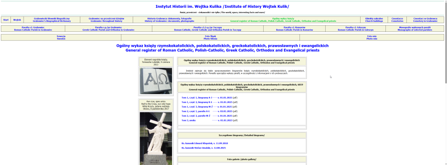The image size is (447, 165).
Task: Open Tom 2, część 2 parafie M-Ż pdf
Action: click(206, 116)
